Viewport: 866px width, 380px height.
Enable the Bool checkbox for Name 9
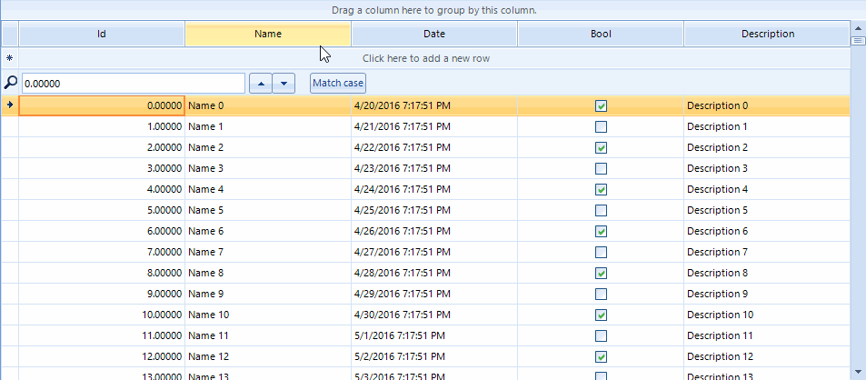[x=601, y=294]
